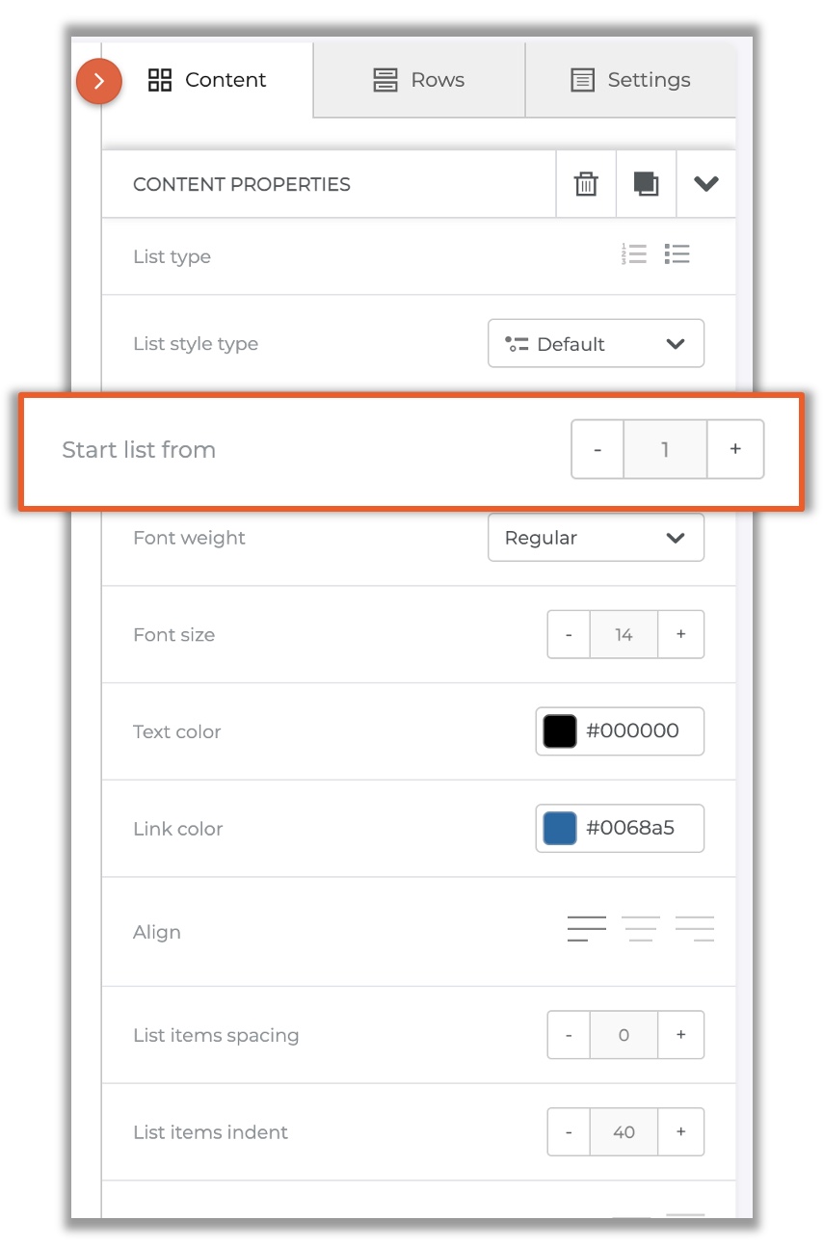Decrease List items indent

(x=569, y=1132)
